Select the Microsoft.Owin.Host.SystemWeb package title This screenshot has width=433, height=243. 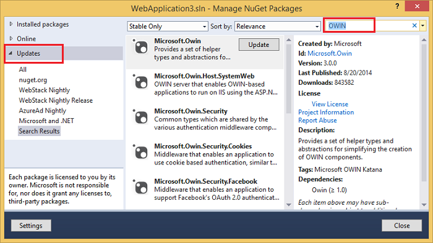[204, 76]
